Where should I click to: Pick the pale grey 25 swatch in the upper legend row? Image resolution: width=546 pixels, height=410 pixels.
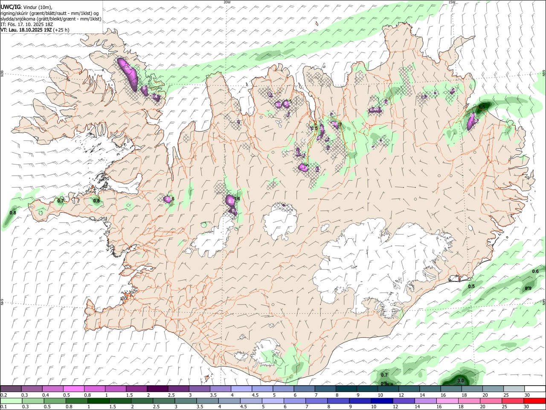tap(514, 389)
